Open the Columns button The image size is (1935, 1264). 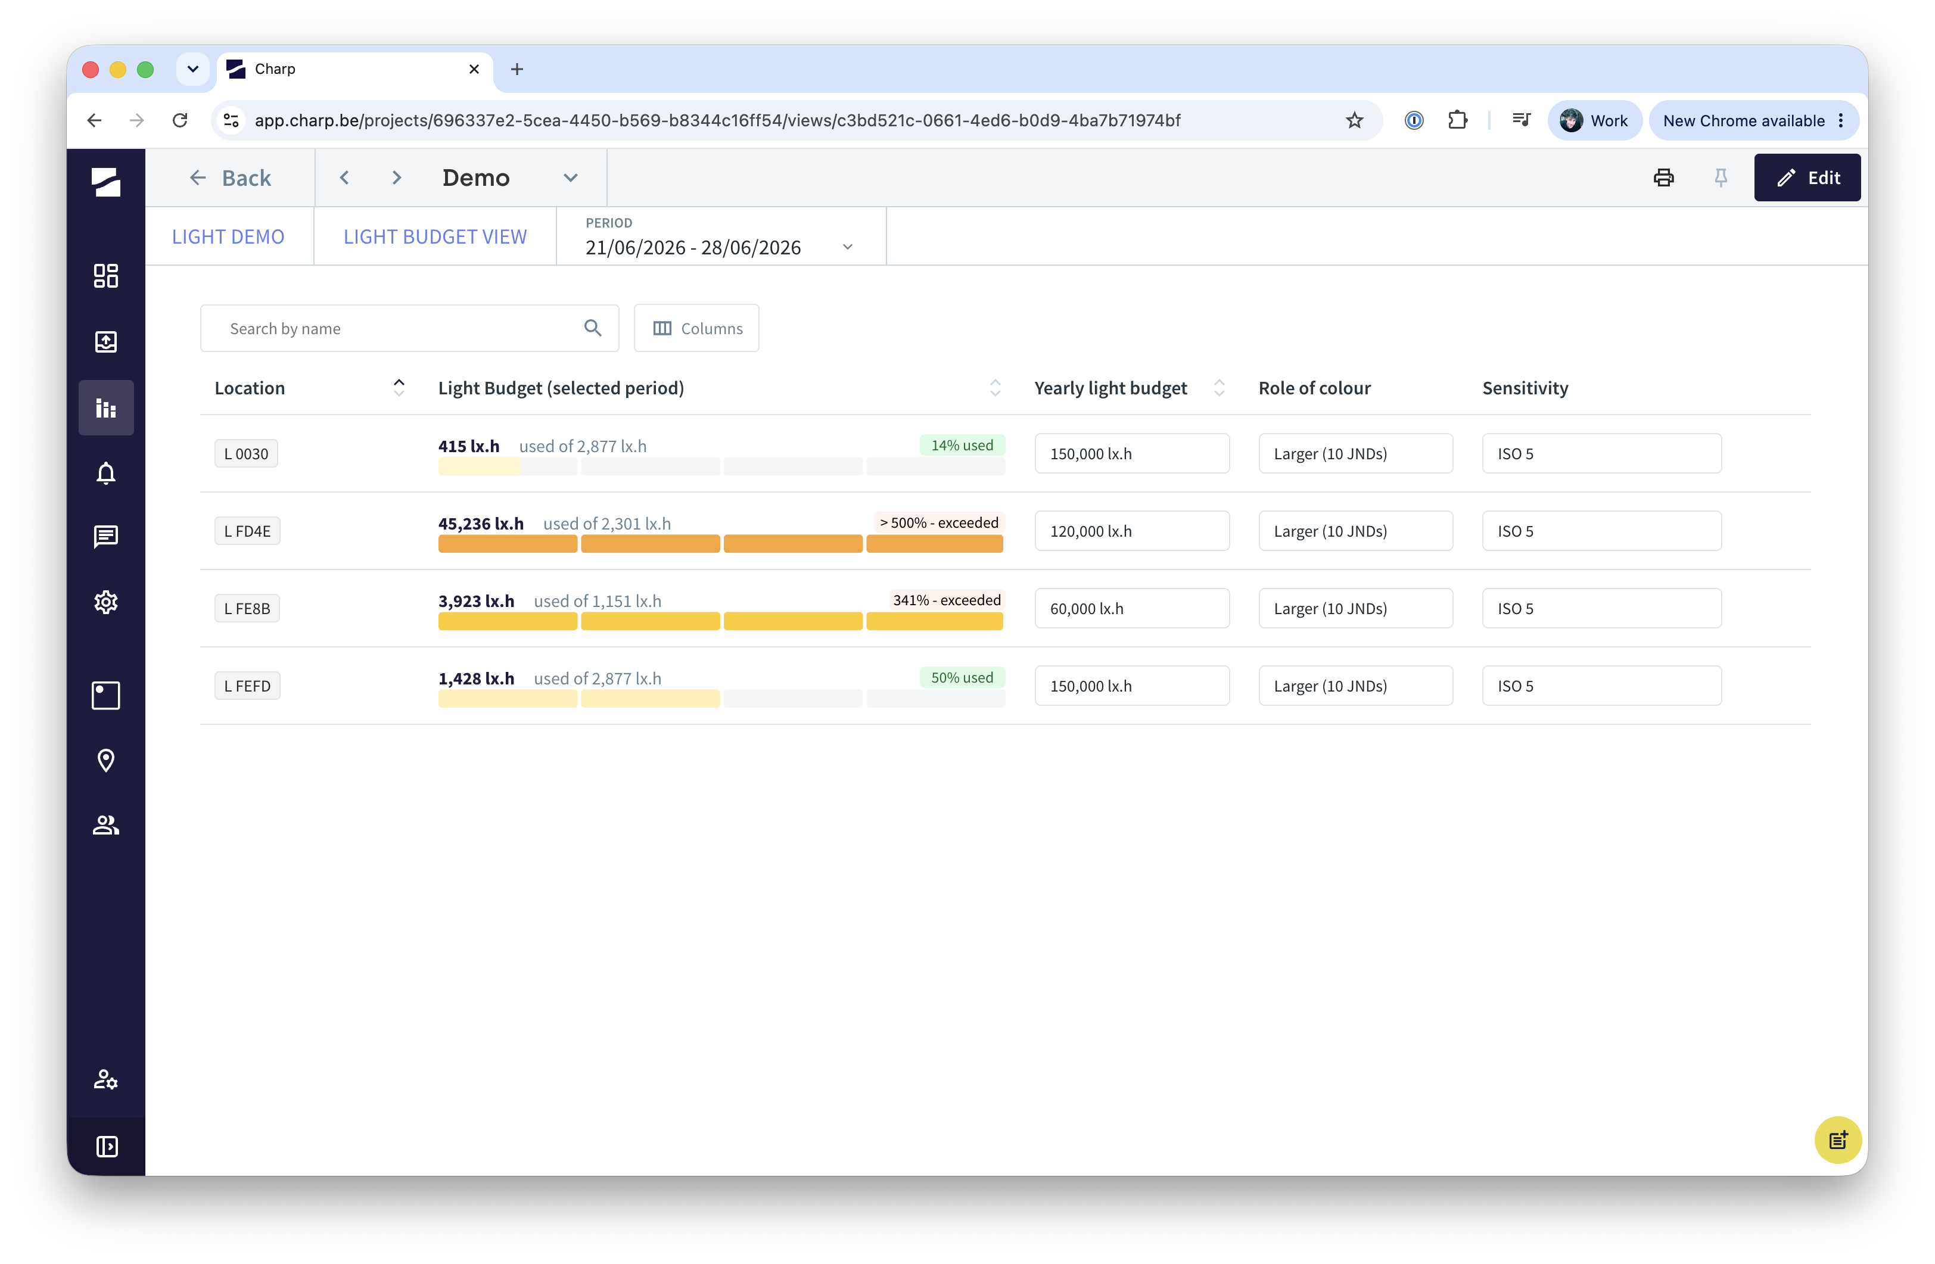click(x=697, y=328)
